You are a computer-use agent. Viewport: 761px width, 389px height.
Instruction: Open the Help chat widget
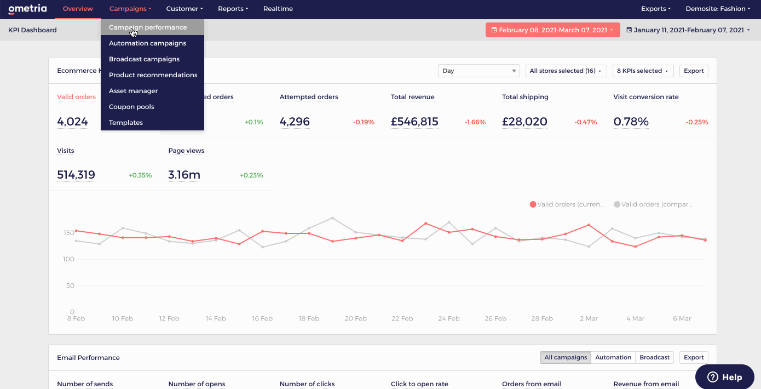(x=724, y=377)
